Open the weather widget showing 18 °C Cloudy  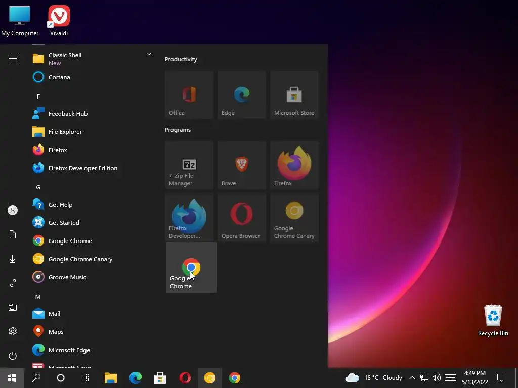point(373,378)
